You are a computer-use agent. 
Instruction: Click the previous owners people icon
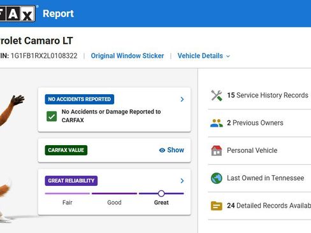point(217,123)
